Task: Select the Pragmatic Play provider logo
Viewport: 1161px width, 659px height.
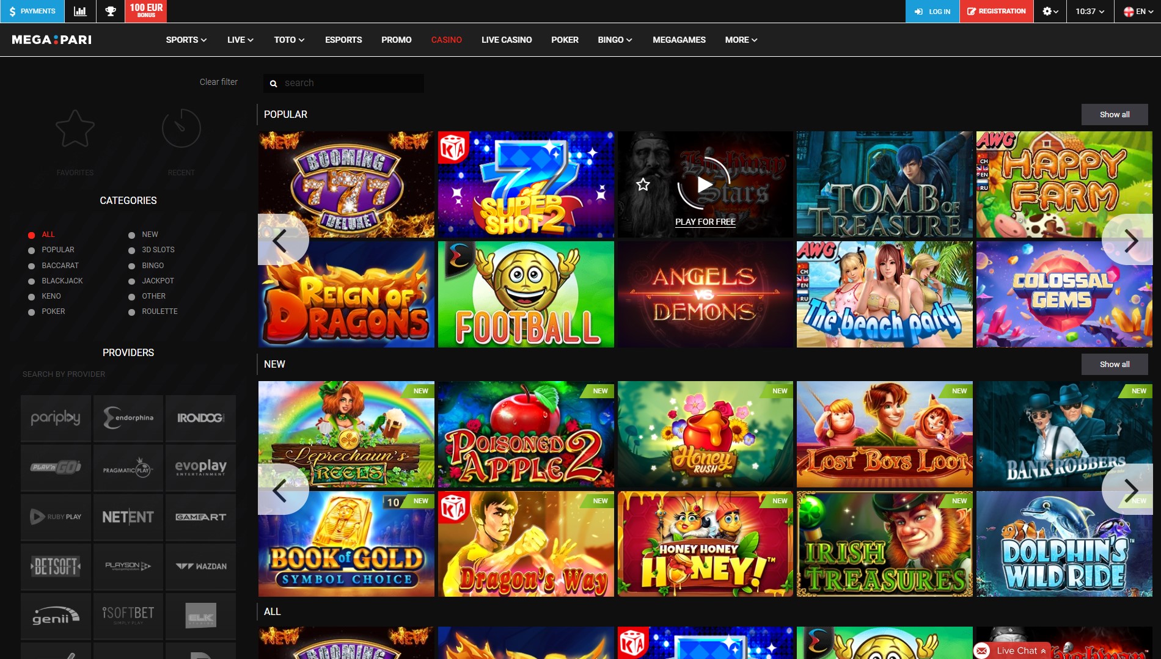Action: pos(128,468)
